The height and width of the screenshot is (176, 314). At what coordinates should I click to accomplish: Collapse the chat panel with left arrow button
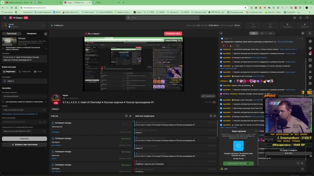coord(221,33)
